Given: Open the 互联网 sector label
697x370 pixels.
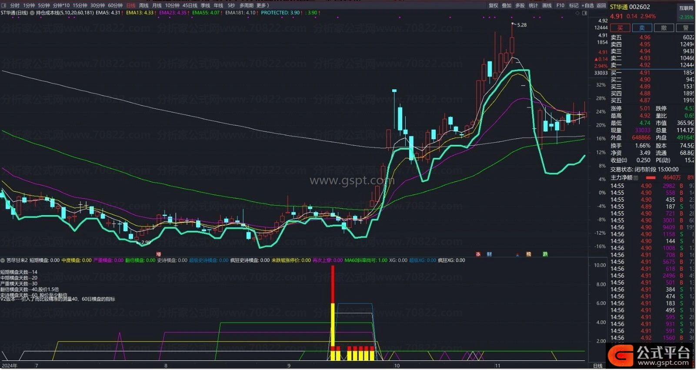Looking at the screenshot, I should click(x=686, y=8).
